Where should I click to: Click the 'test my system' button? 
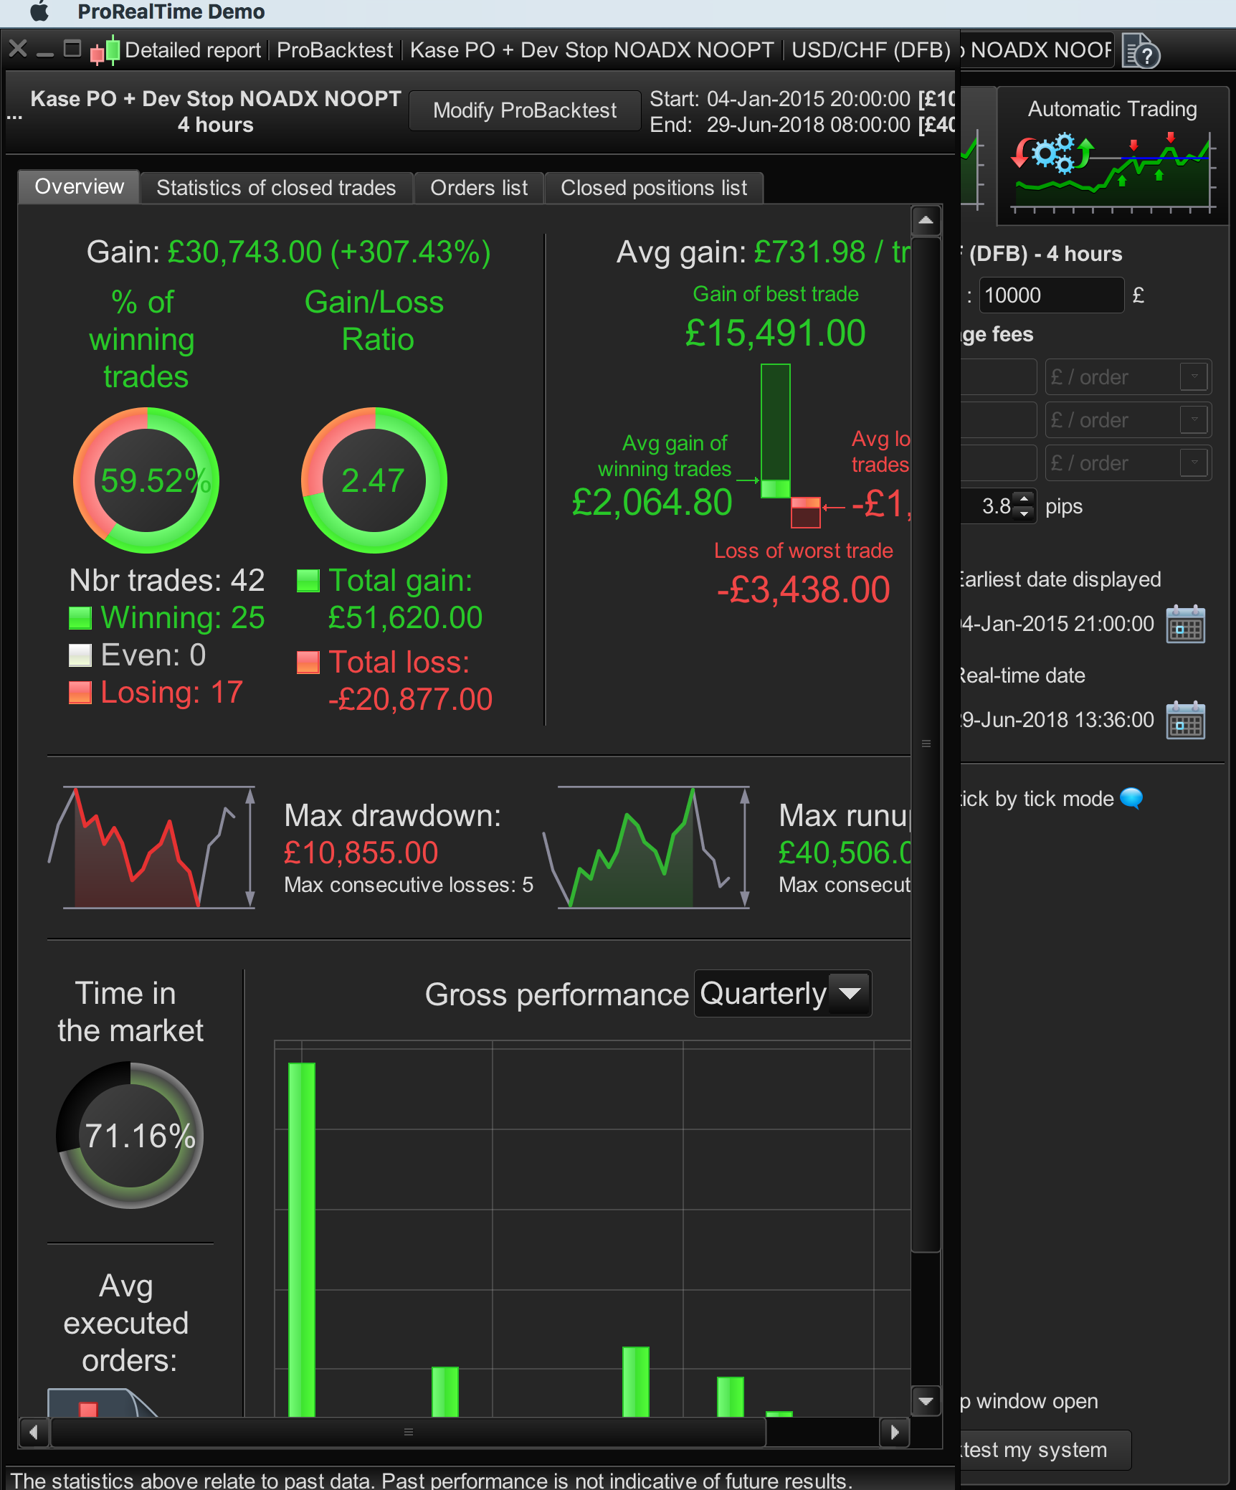1045,1450
